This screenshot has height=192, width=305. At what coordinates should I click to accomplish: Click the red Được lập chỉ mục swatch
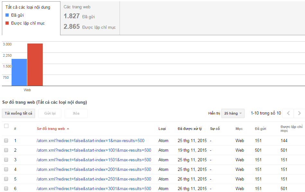(7, 23)
